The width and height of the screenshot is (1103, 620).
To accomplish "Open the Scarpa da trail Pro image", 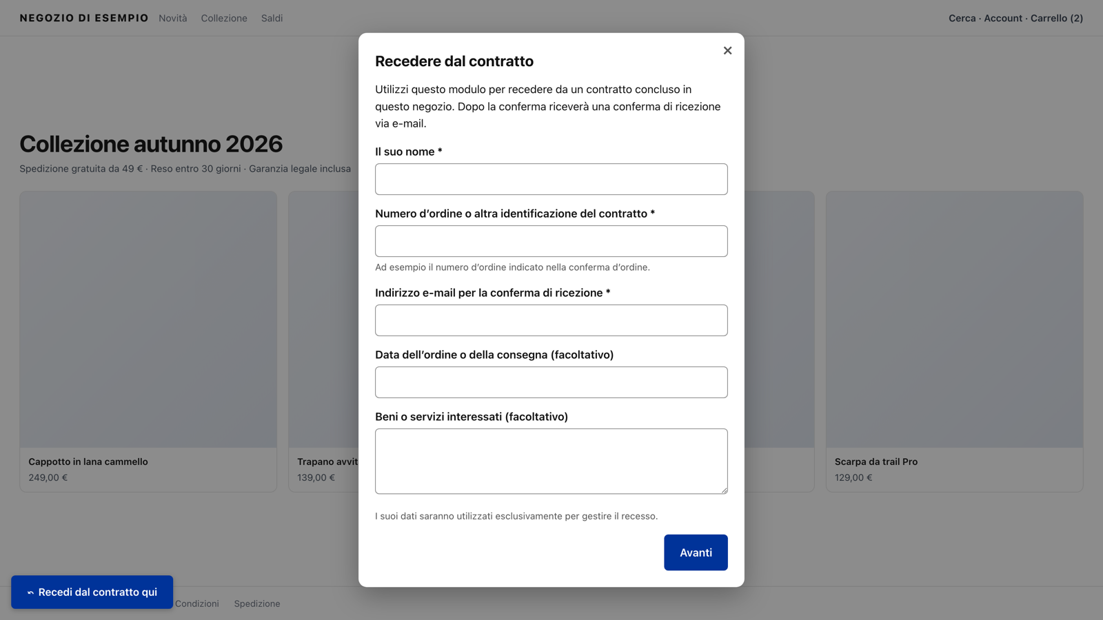I will point(955,320).
